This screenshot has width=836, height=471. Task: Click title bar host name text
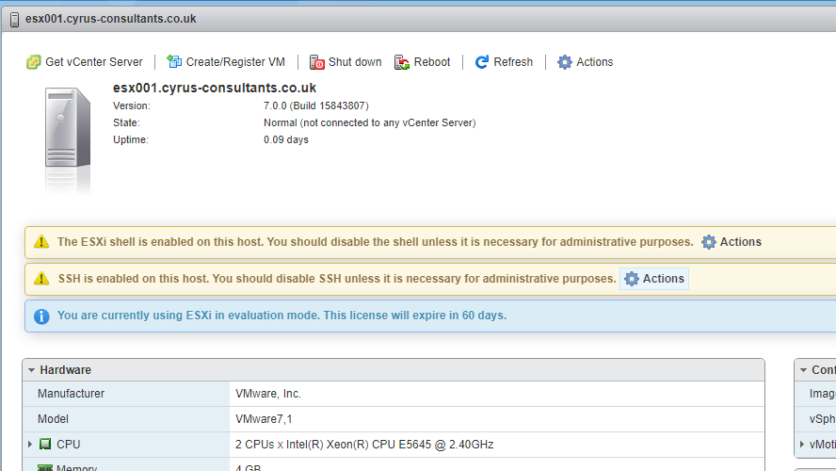coord(111,19)
